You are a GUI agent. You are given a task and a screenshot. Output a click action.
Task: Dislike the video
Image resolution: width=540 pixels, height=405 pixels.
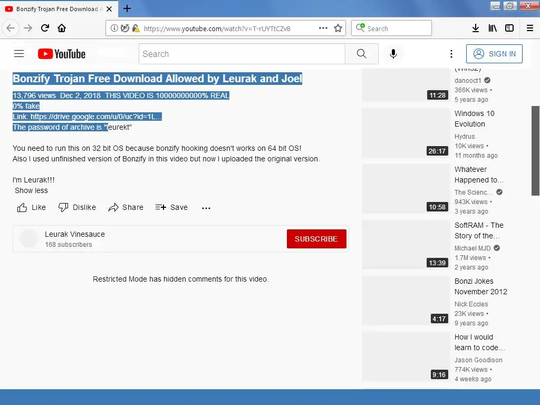77,207
